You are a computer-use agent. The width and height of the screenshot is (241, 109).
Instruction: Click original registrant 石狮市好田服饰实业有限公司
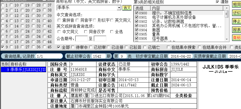coord(96,101)
